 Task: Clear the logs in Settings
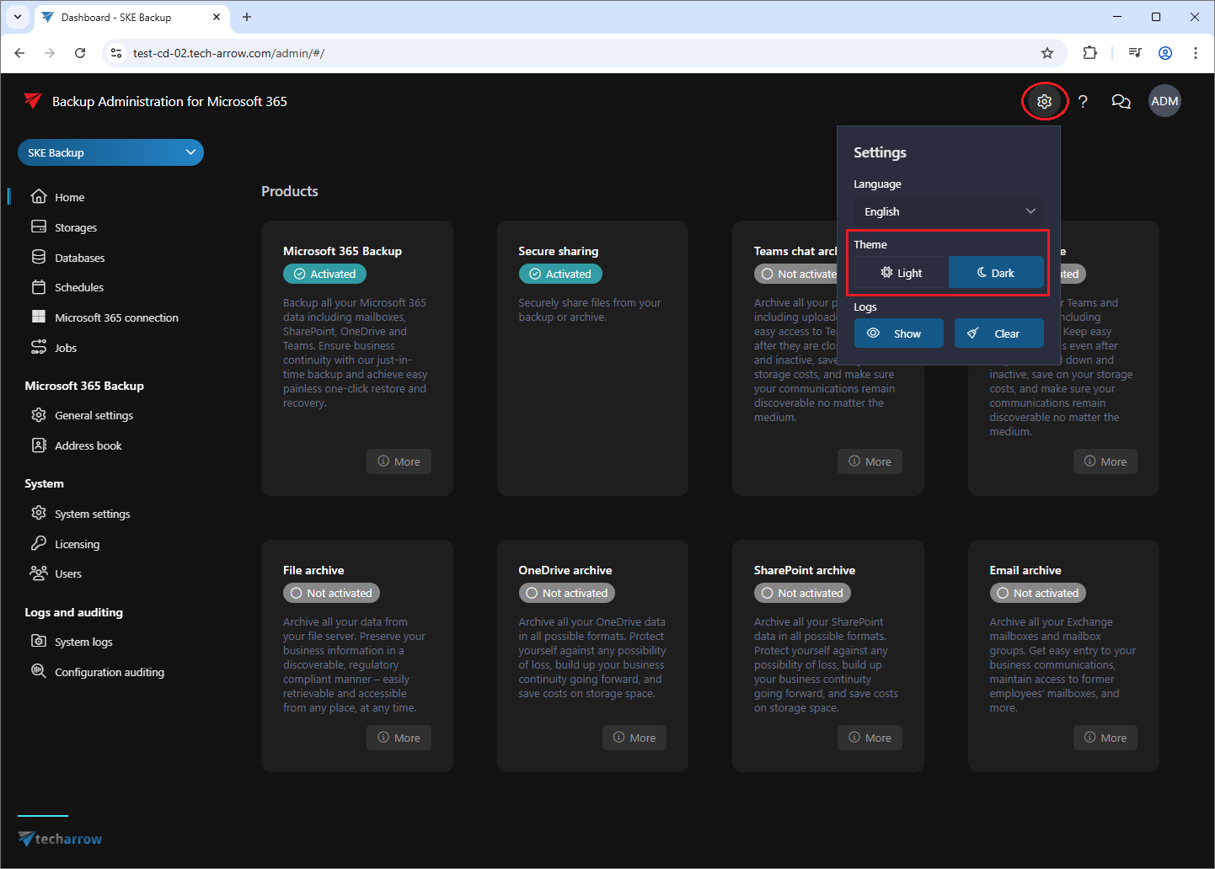tap(998, 333)
